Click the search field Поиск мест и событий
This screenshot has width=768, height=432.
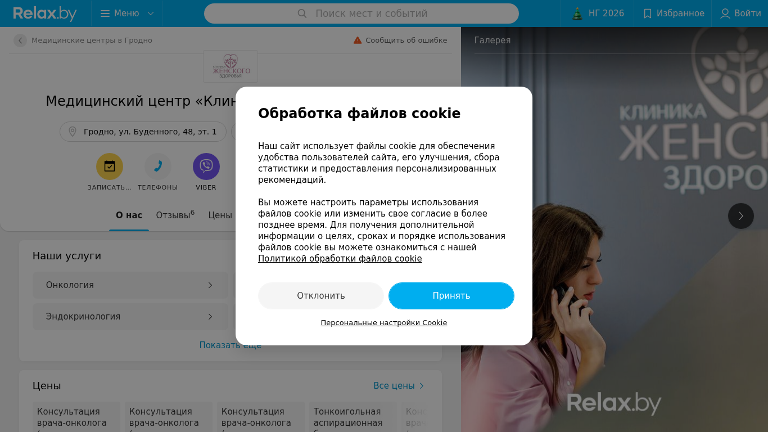tap(362, 13)
